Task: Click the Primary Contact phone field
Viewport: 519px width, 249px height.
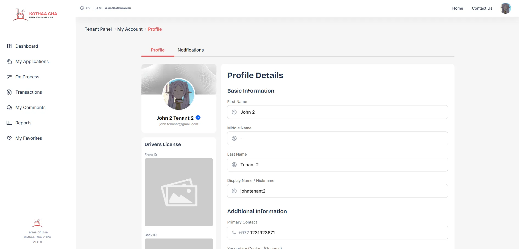Action: pyautogui.click(x=337, y=233)
